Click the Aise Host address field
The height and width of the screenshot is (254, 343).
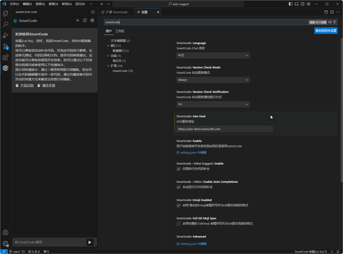pos(225,129)
